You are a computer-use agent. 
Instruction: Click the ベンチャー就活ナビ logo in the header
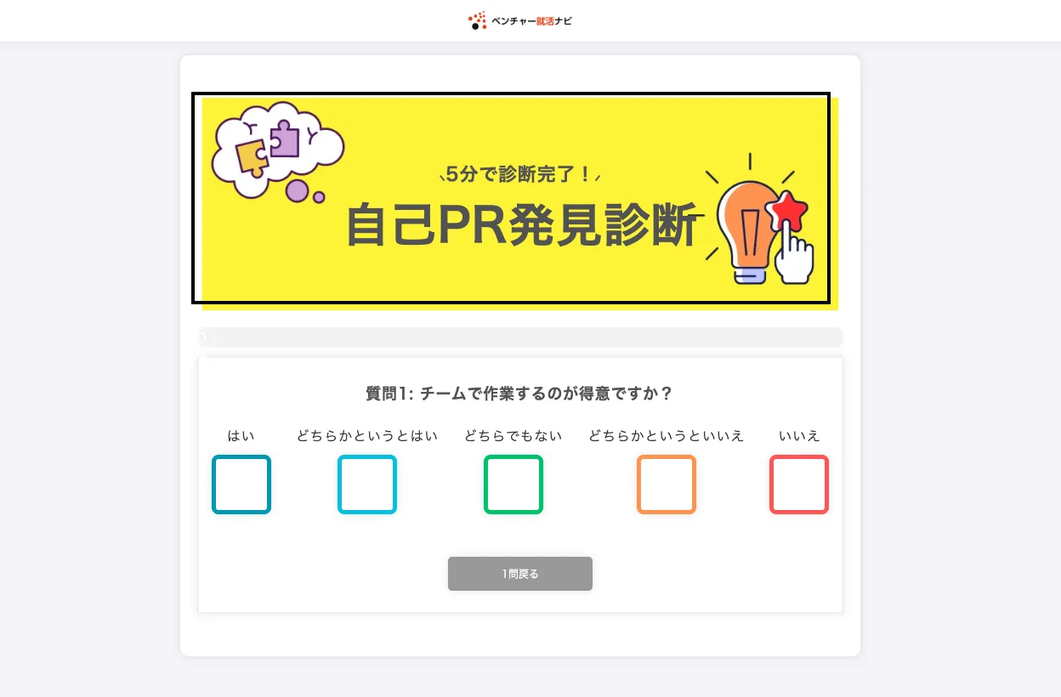click(x=520, y=20)
